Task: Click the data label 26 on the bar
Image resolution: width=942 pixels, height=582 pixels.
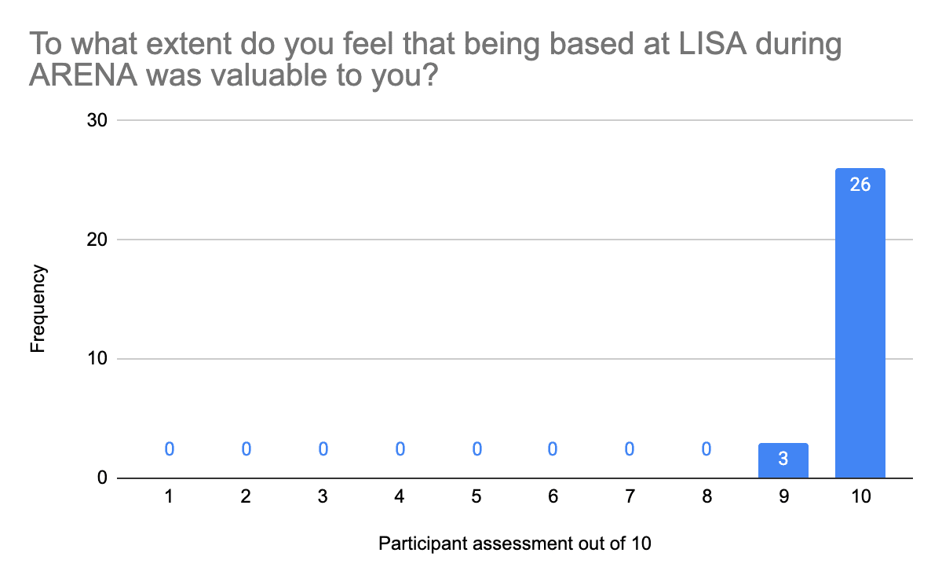Action: tap(860, 185)
